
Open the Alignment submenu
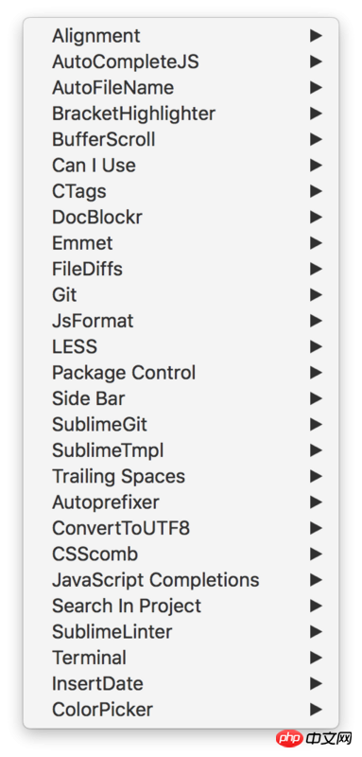tap(181, 36)
